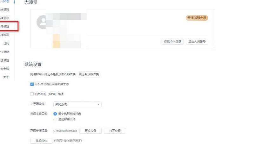The height and width of the screenshot is (148, 254).
Task: Click the (可提升操作响应速度) hint text
Action: click(68, 141)
